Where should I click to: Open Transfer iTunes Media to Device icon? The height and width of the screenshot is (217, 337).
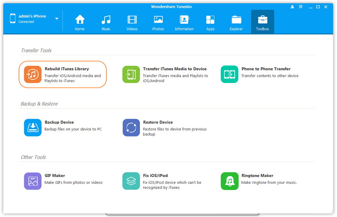(131, 74)
